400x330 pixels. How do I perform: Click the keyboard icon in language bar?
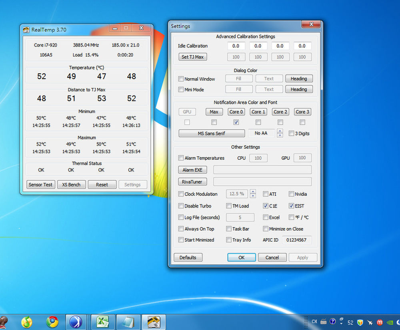(324, 322)
